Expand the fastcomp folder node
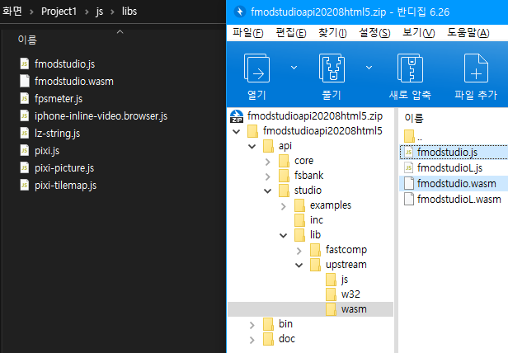 tap(299, 251)
